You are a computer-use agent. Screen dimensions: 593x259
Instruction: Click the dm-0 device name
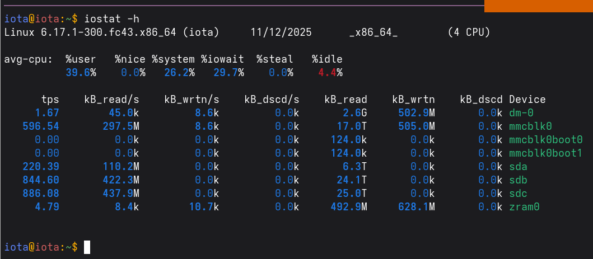point(521,112)
